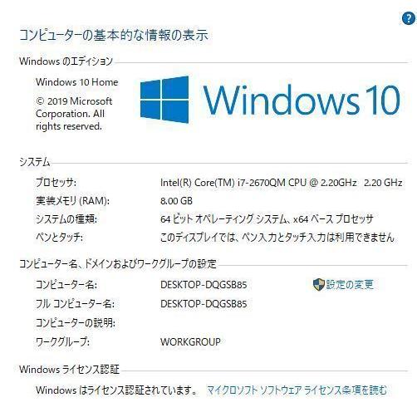
Task: Read the マイクロソフト ソフトウェア ライセンス条項 link
Action: pos(297,390)
